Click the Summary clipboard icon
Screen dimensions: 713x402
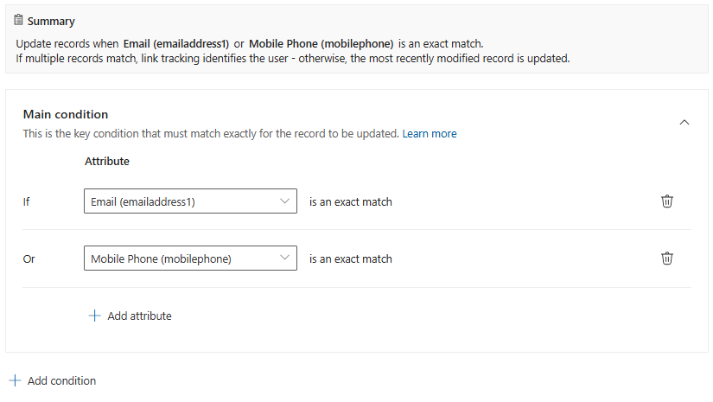click(x=19, y=21)
